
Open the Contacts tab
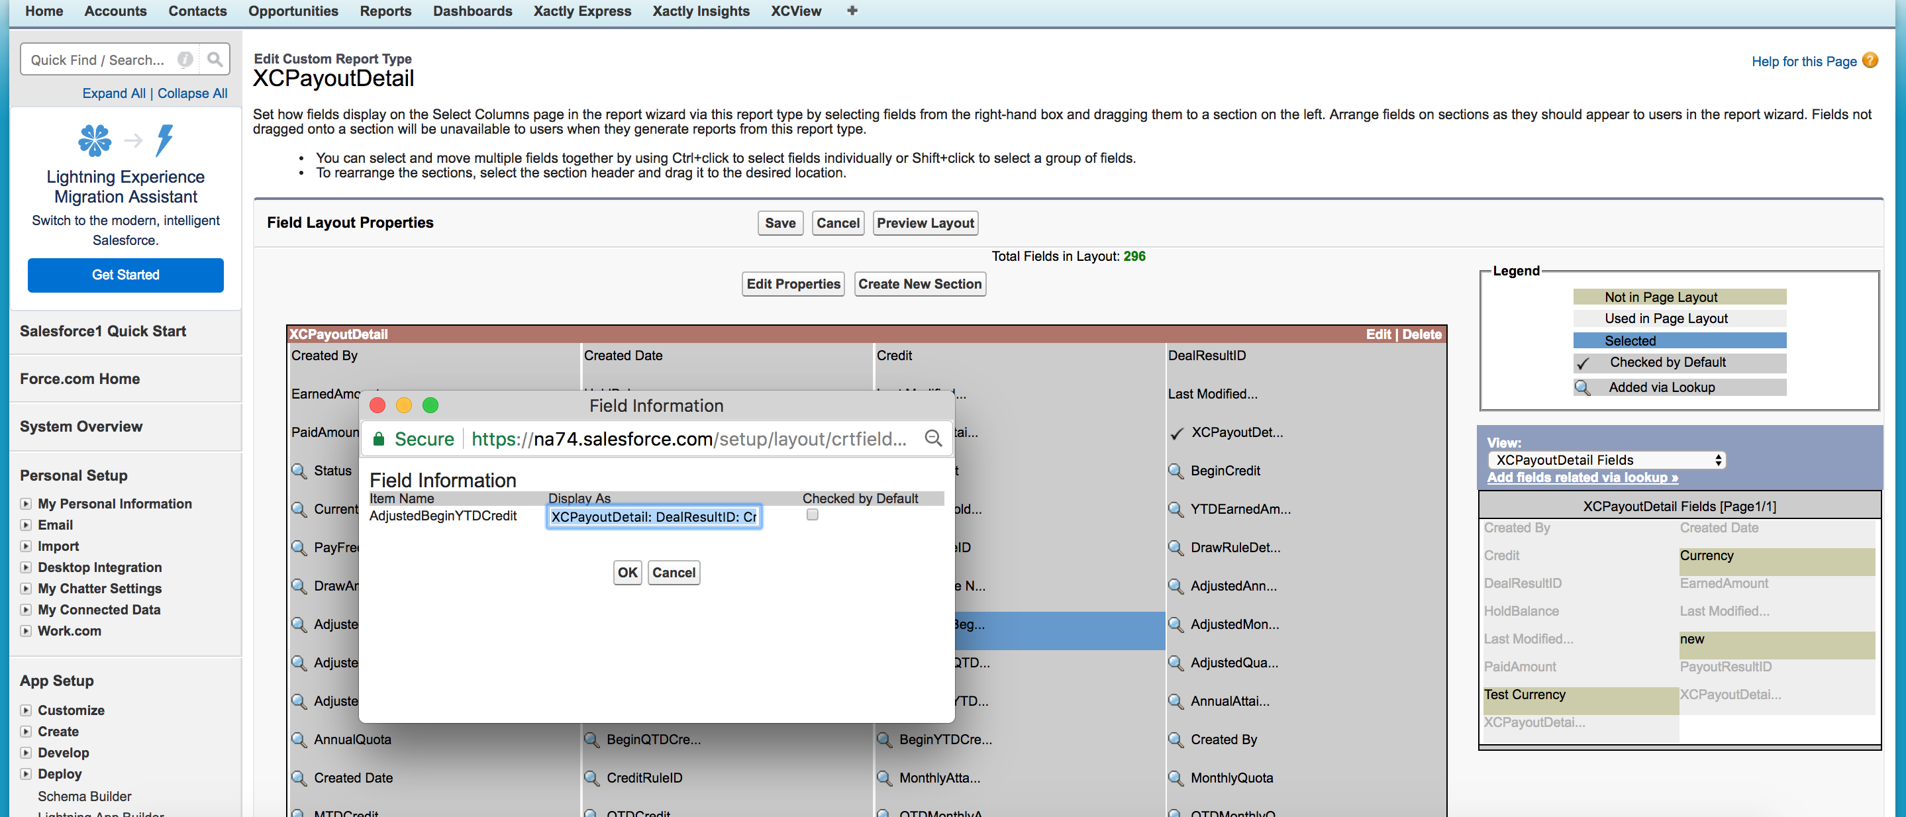pos(197,11)
